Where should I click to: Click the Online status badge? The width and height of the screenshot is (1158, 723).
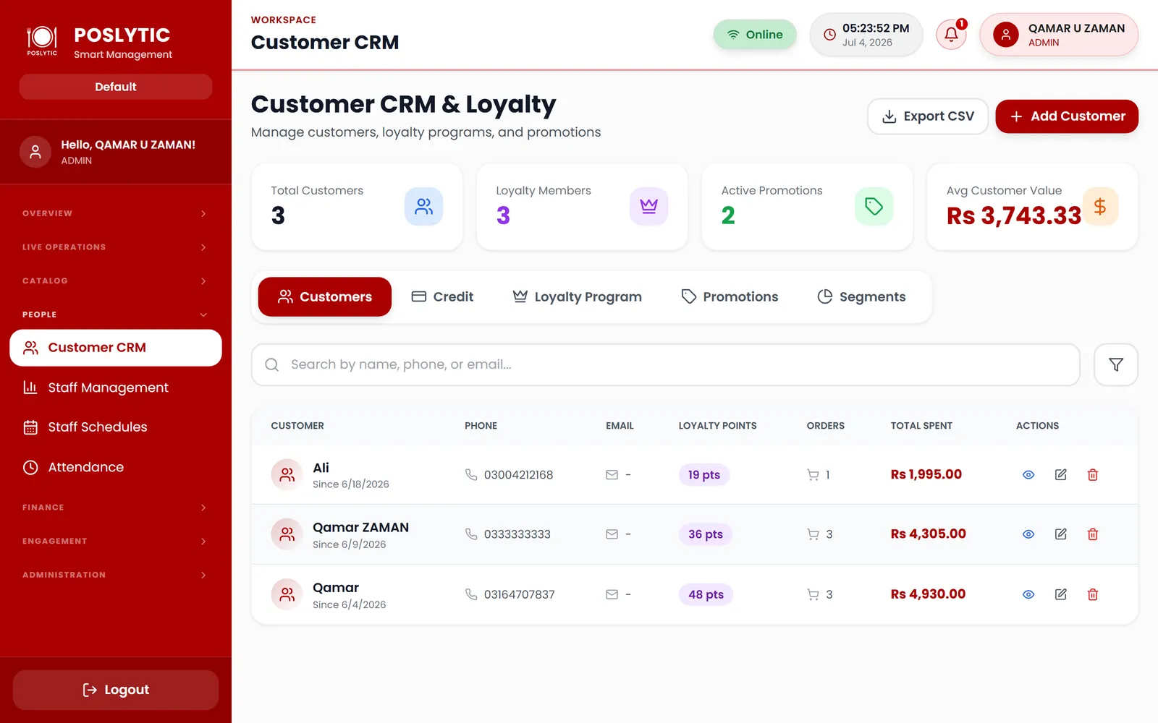tap(755, 35)
